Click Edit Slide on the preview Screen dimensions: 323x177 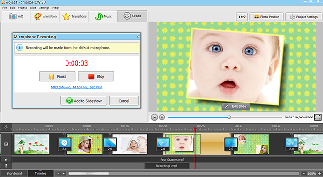tap(236, 106)
